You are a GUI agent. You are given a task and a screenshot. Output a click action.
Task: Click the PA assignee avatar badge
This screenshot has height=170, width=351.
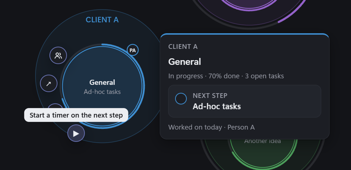(133, 50)
